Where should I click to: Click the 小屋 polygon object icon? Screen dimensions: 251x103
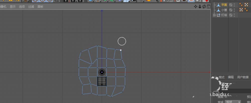218,10
